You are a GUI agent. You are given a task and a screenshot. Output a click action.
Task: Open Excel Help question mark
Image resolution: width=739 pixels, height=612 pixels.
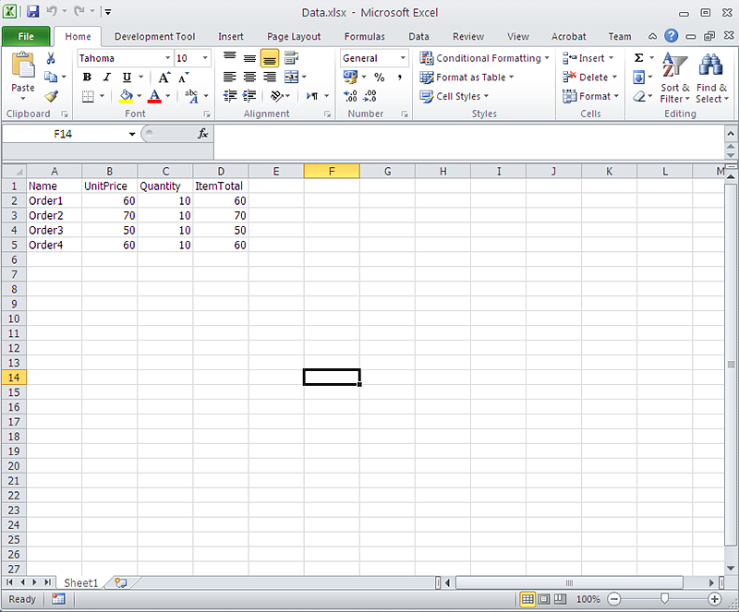[x=672, y=36]
